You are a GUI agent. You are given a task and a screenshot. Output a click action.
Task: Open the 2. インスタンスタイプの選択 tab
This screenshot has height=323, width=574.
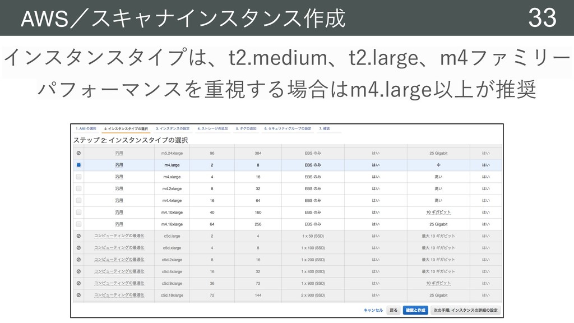(126, 129)
